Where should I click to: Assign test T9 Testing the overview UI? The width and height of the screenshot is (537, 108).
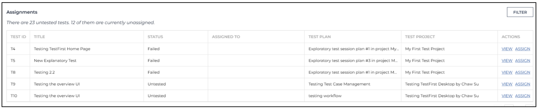[522, 84]
